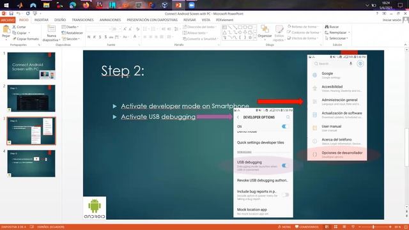Click Copiar formato paintbrush

point(26,39)
